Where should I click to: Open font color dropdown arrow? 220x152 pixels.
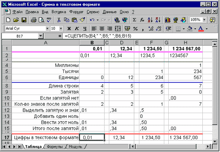pos(206,29)
